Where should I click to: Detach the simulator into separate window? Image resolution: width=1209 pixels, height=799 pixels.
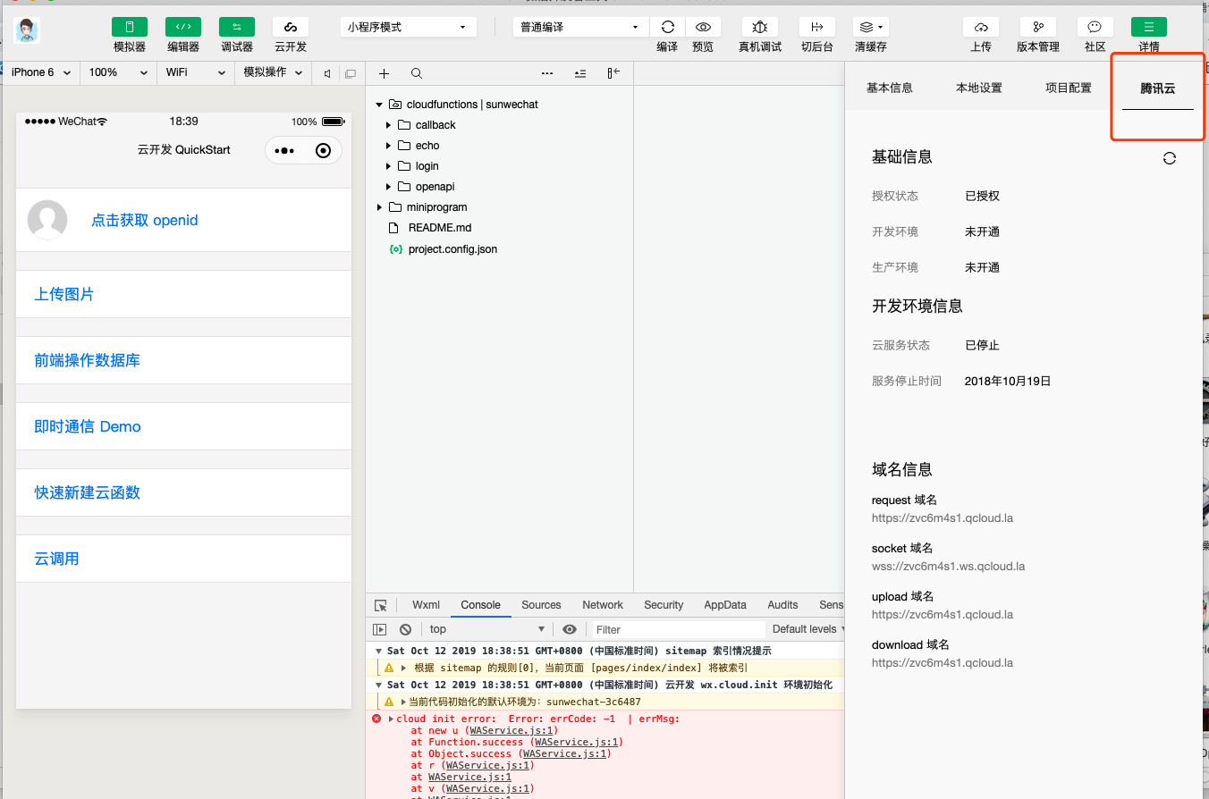click(x=351, y=73)
